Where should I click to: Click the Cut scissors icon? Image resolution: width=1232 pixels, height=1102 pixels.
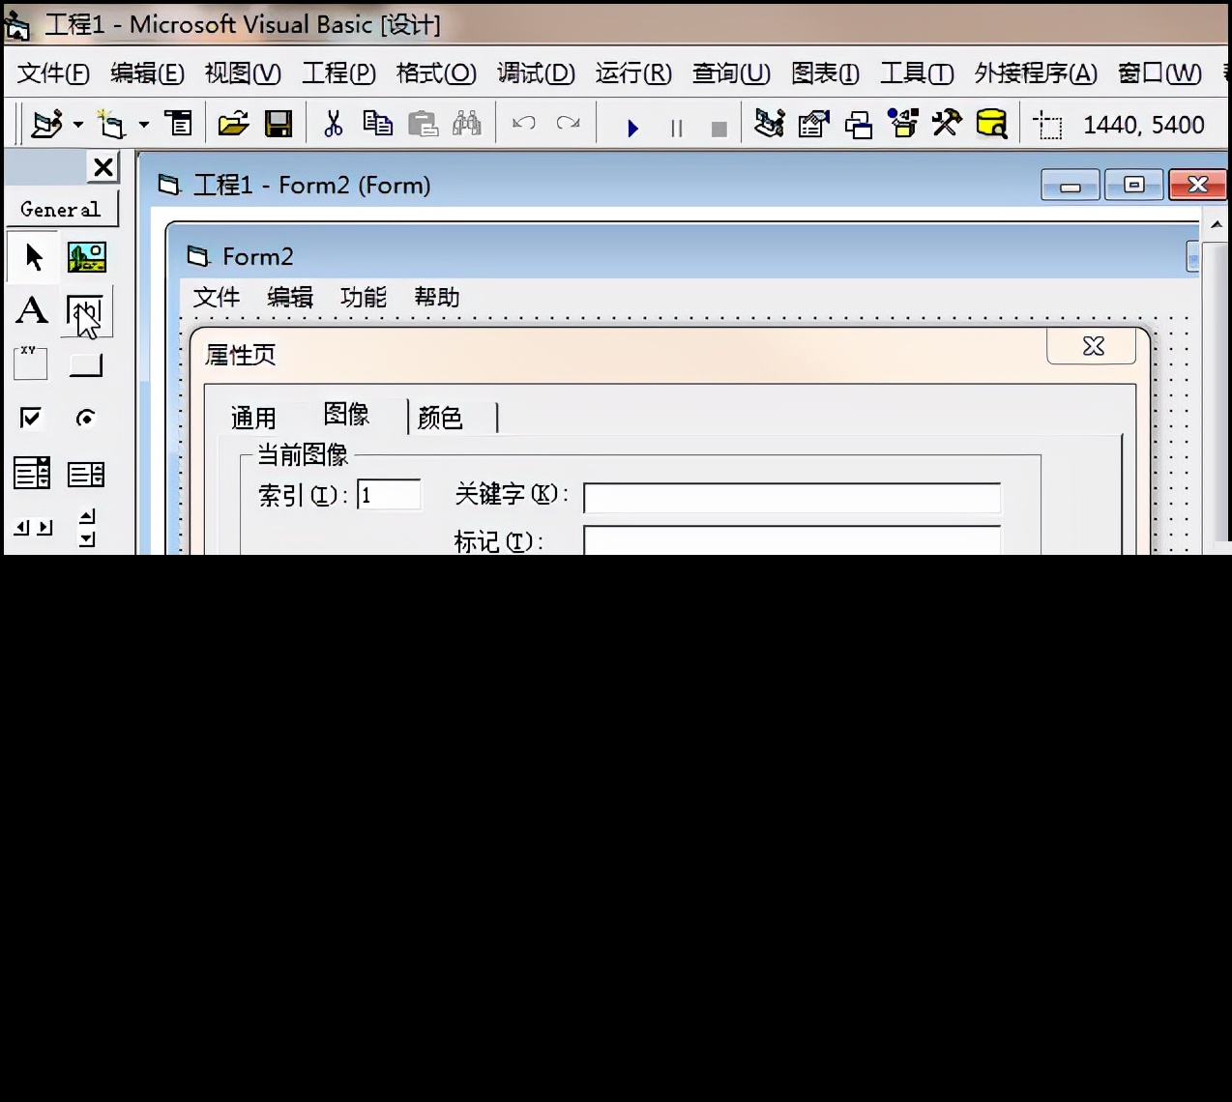pyautogui.click(x=333, y=124)
